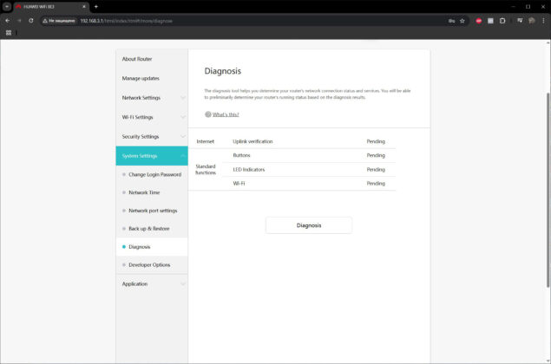Open the What's this? link
The image size is (551, 364).
(226, 114)
